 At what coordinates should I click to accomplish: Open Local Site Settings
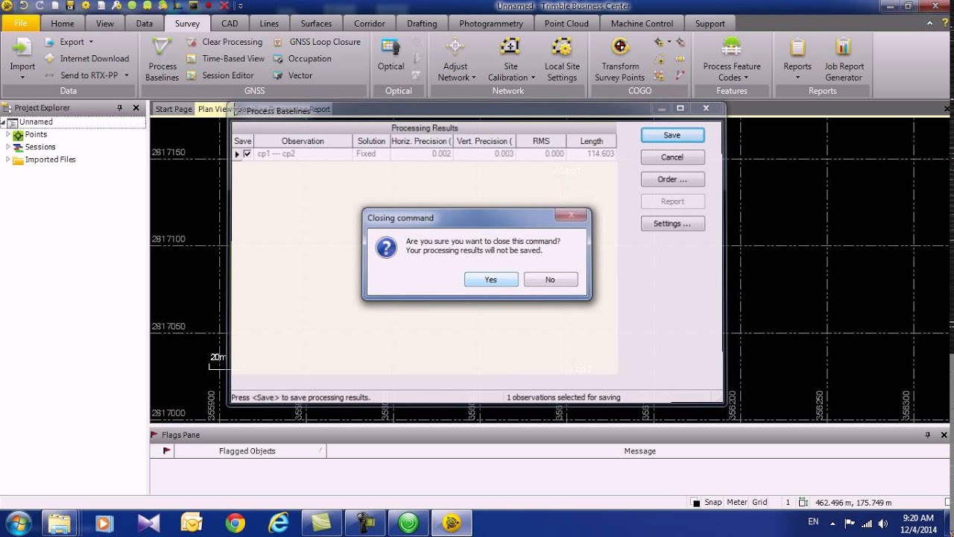point(561,60)
